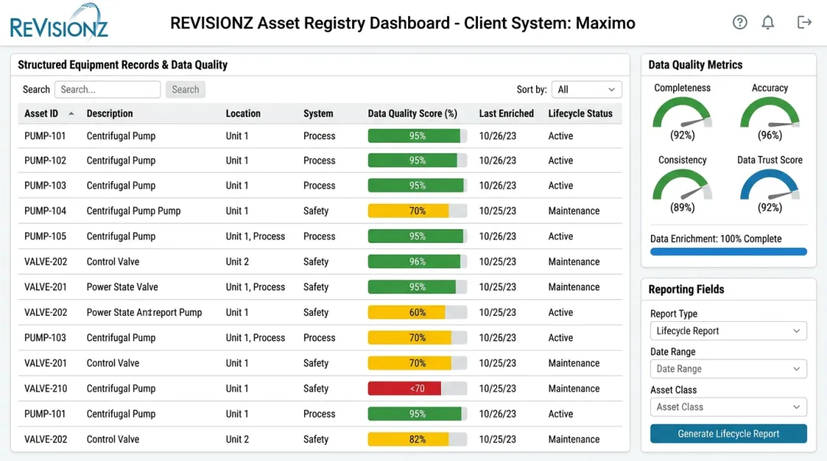Select the PUMP-105 asset ID

(x=45, y=236)
